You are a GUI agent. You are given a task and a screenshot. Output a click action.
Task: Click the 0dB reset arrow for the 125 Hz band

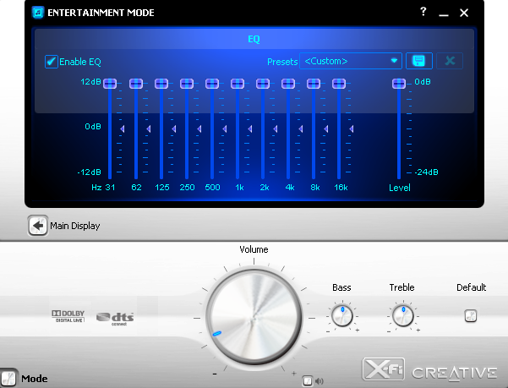174,128
